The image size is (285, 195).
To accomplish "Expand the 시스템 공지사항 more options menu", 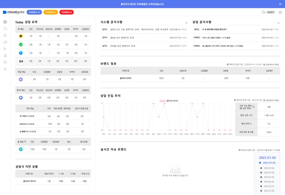I will coord(186,22).
